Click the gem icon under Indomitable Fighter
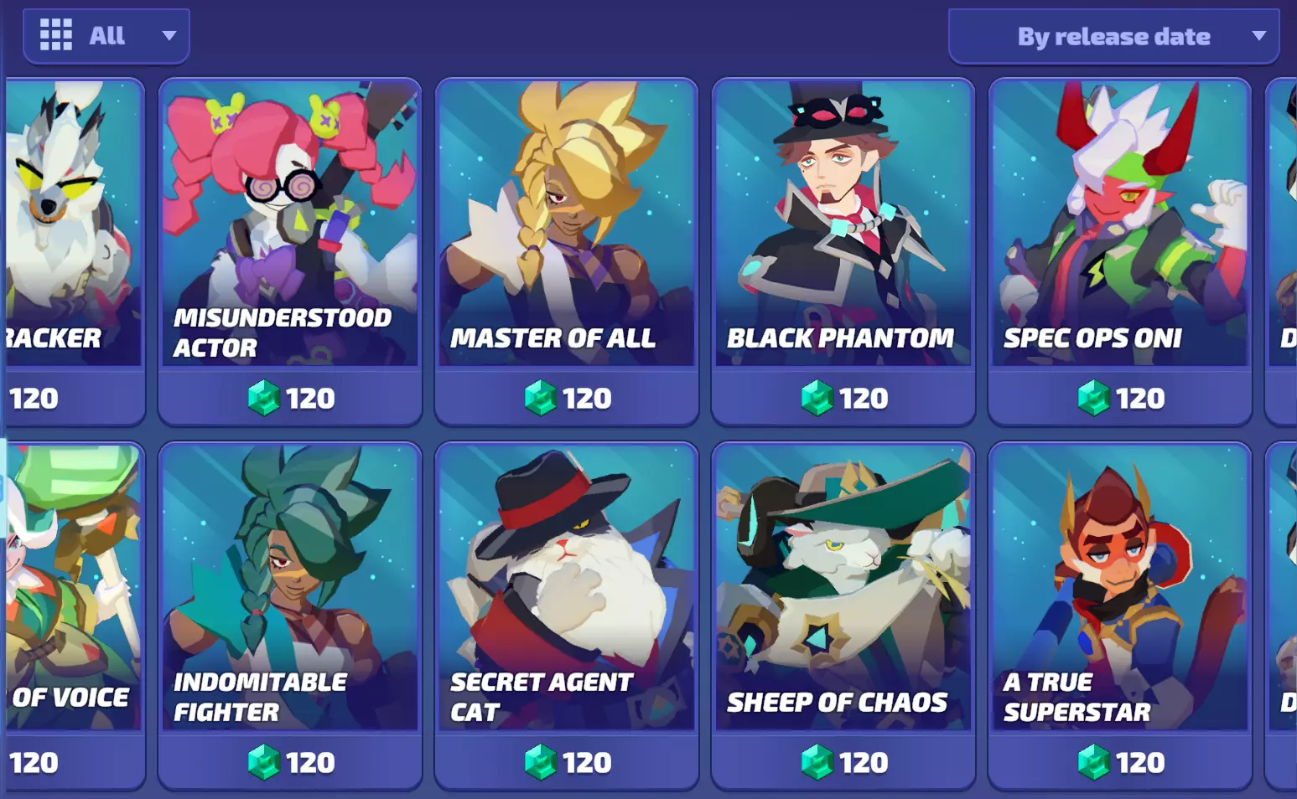 [263, 762]
